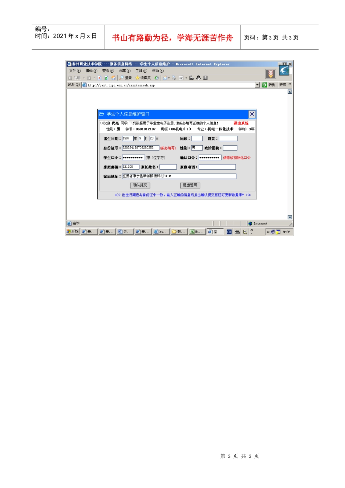Click the 退出返回 button

(x=190, y=185)
